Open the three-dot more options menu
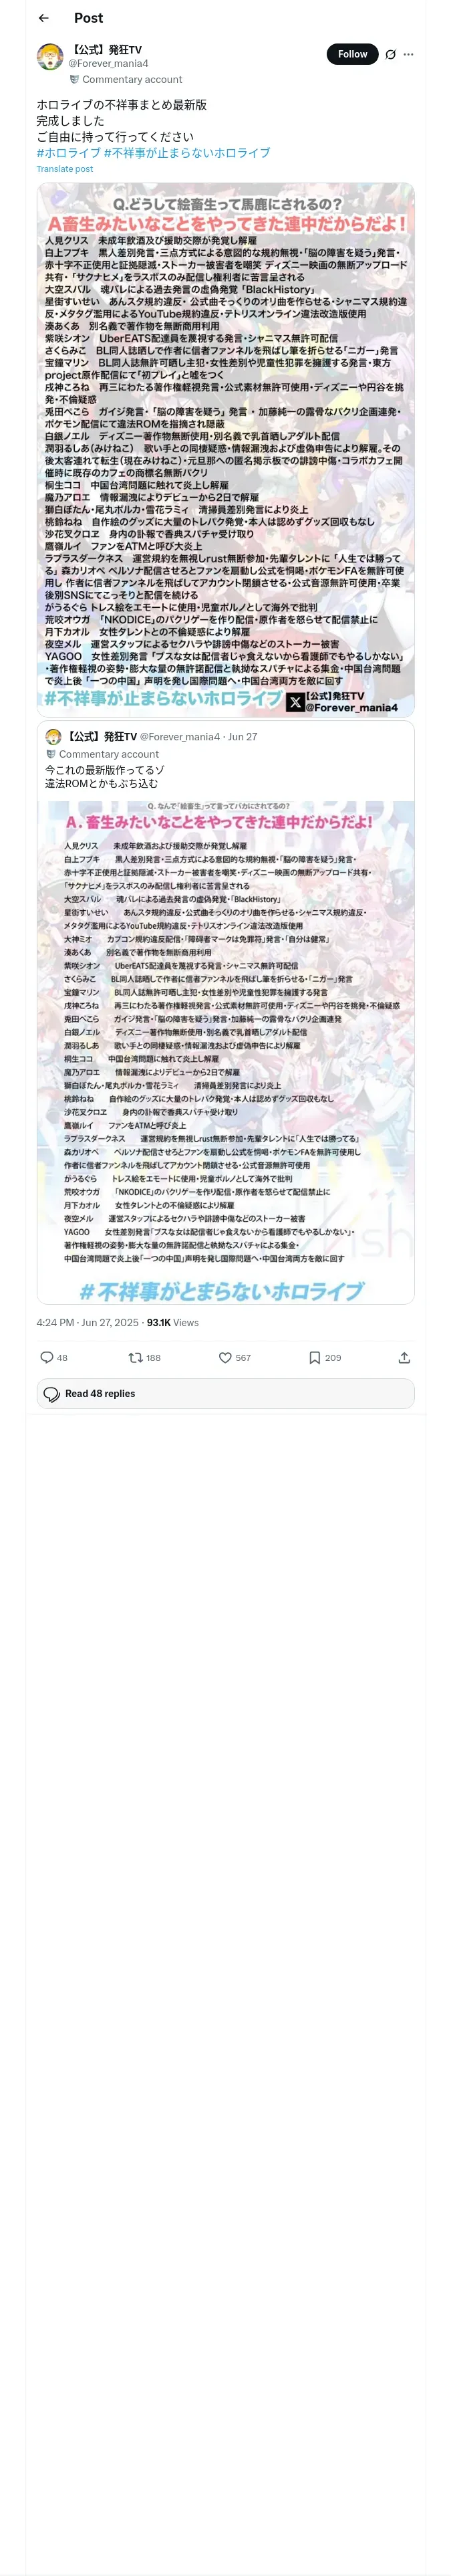 [408, 54]
